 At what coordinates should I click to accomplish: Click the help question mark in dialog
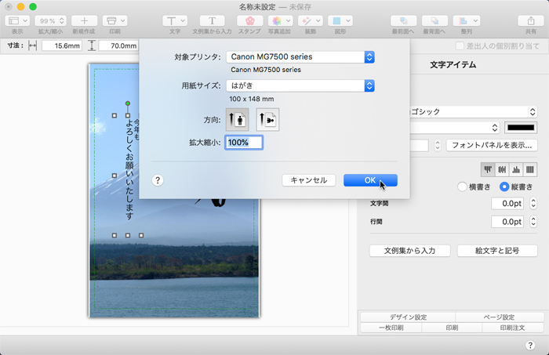[x=157, y=180]
